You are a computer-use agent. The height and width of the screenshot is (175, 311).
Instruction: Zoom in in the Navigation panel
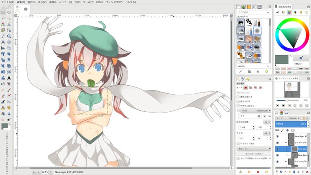click(284, 106)
